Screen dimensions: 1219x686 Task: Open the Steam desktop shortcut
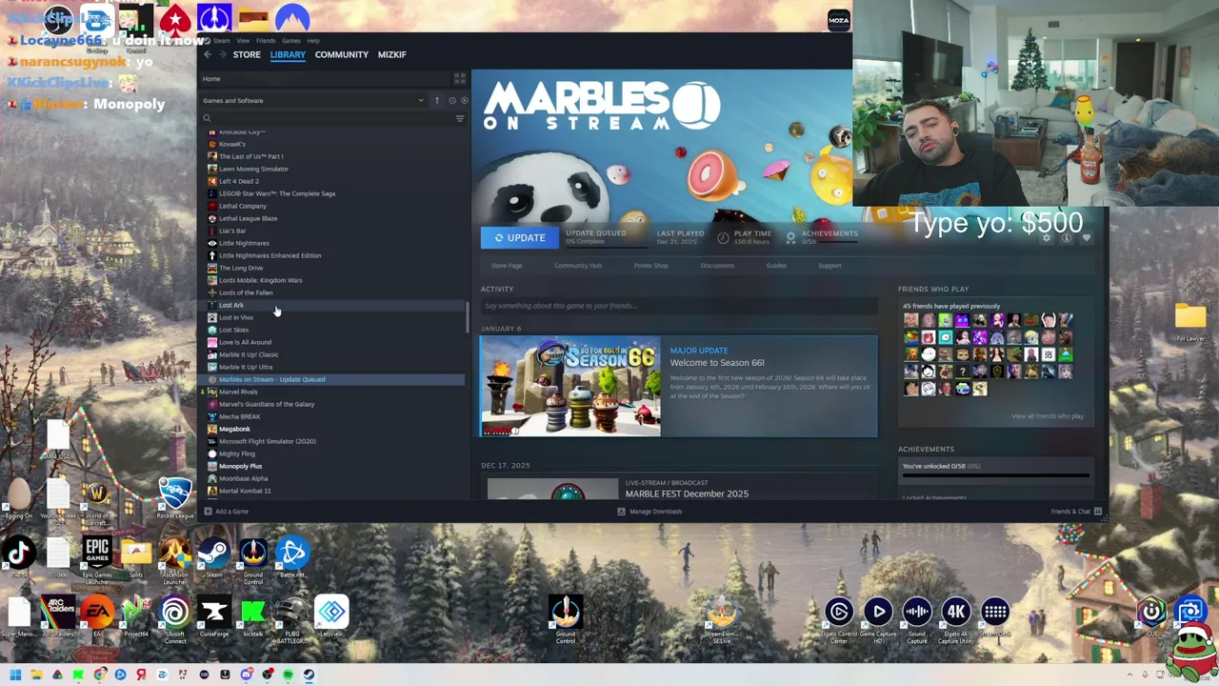(x=214, y=558)
